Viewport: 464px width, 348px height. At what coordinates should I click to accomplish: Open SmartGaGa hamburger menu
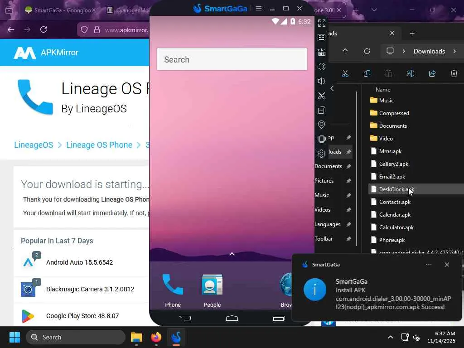(259, 8)
